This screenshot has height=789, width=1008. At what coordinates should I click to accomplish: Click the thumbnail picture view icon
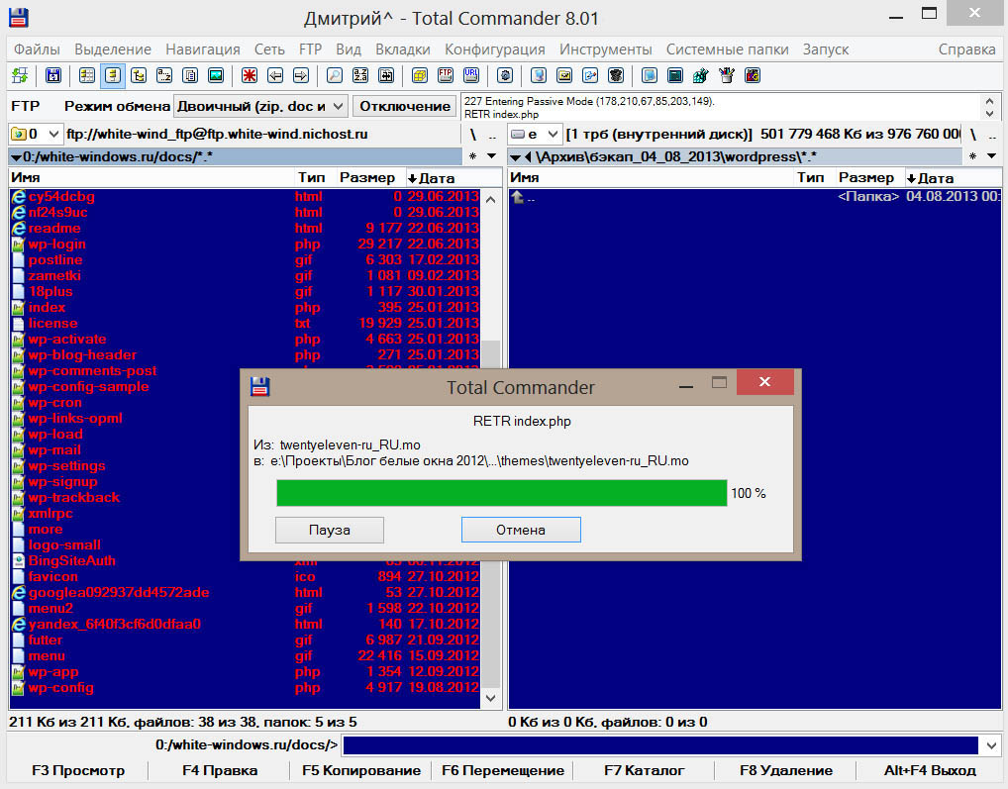click(x=216, y=76)
